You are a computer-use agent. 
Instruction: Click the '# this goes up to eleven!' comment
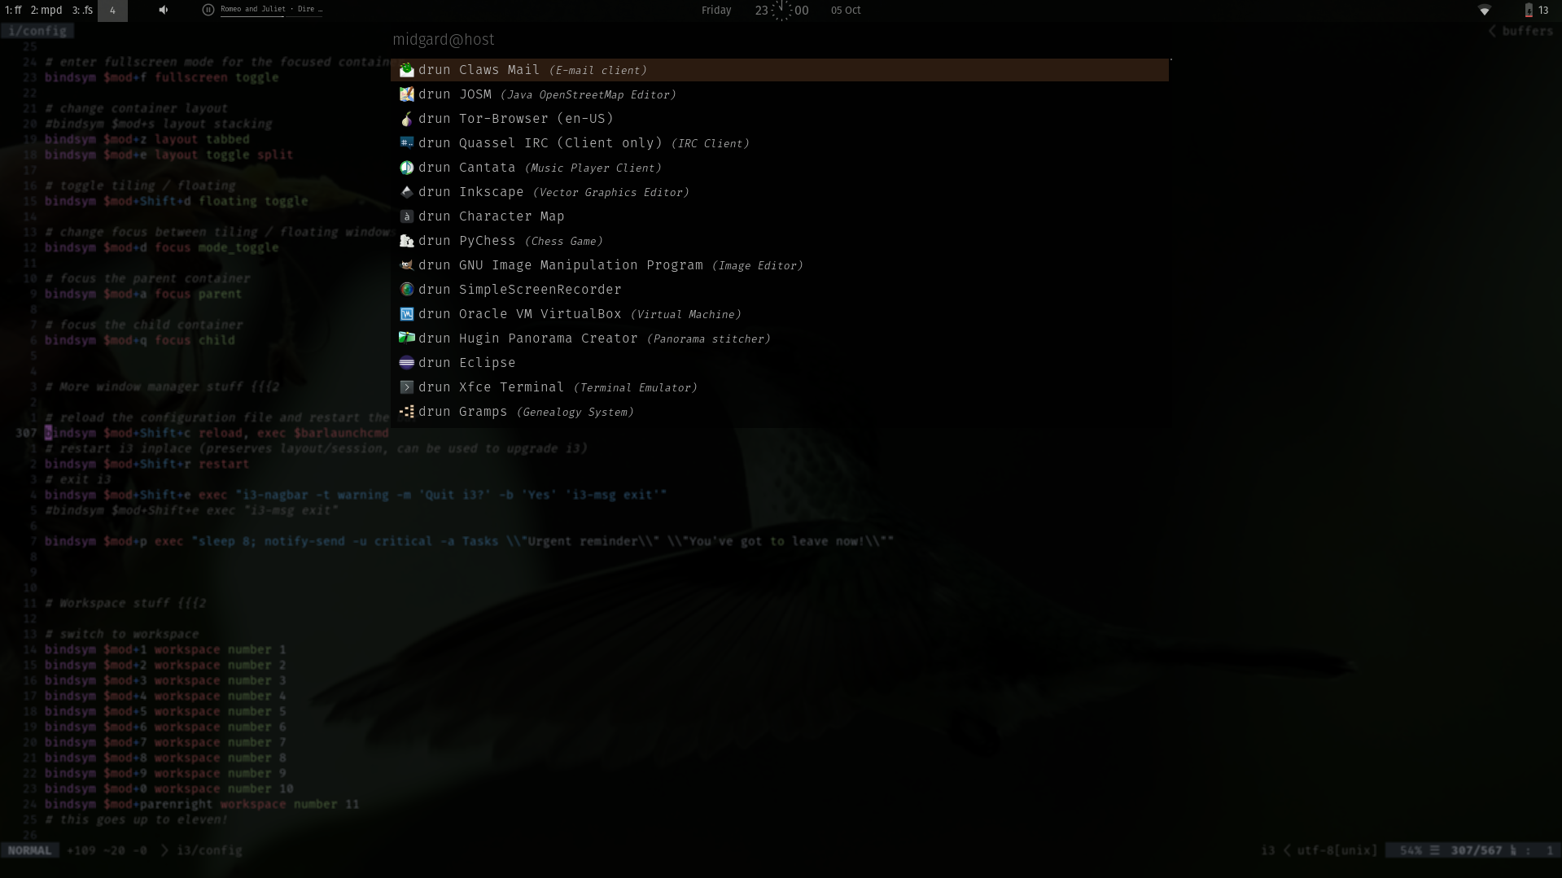click(137, 819)
